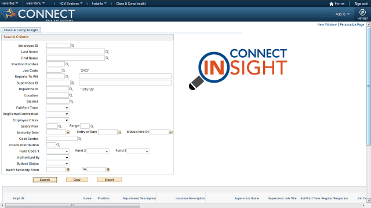371x208 pixels.
Task: Open the Add To dropdown
Action: 343,14
